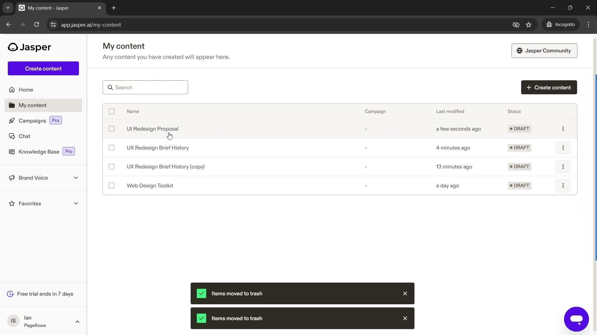Open the Knowledge Base section

(x=39, y=151)
